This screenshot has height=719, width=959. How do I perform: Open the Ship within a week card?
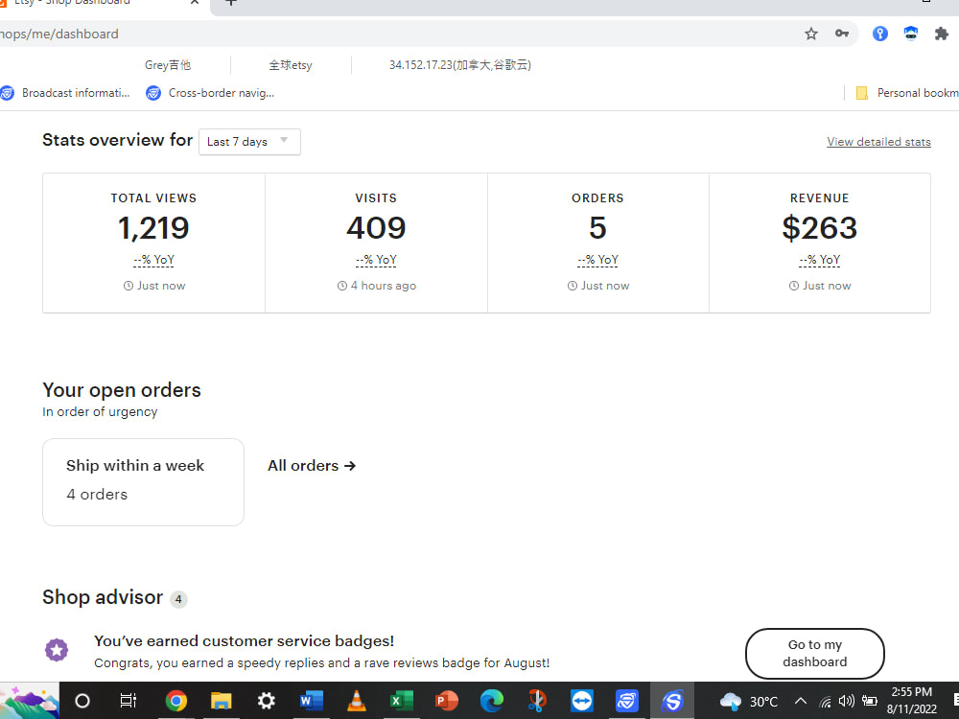pyautogui.click(x=143, y=482)
